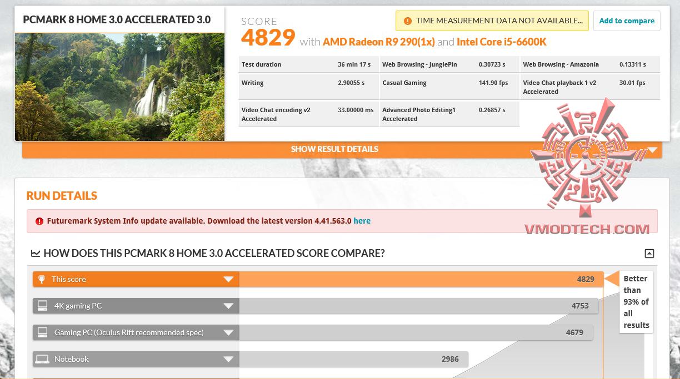Click the 'Advanced Photo Editing1 Accelerated' label

[x=419, y=114]
